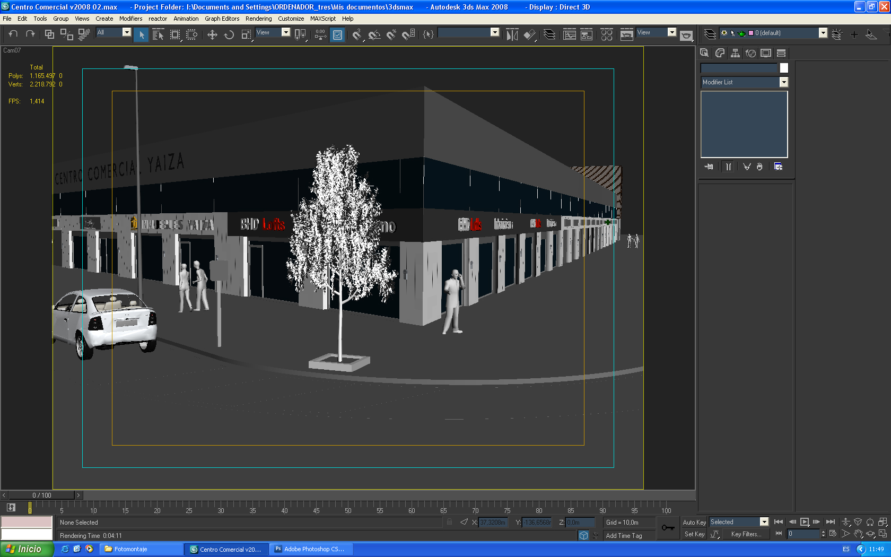Activate the Select and Rotate tool
Viewport: 891px width, 557px height.
[229, 35]
